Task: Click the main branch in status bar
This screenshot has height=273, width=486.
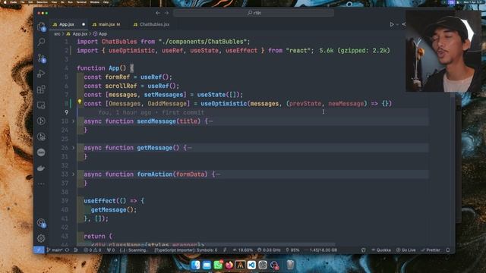Action: pos(55,250)
